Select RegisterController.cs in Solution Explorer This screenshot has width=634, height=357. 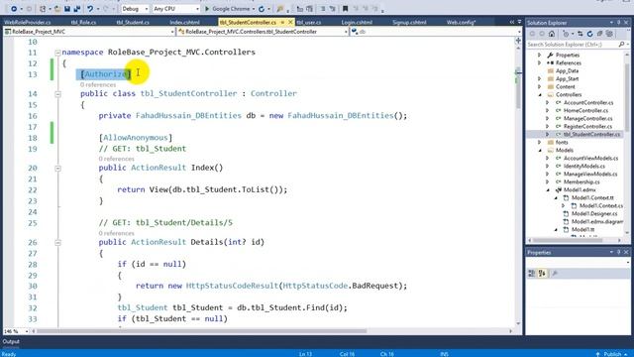point(587,127)
